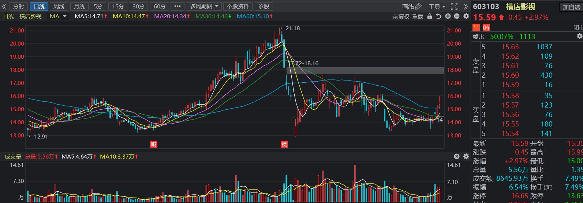Close the 成交量 volume panel

(457, 156)
